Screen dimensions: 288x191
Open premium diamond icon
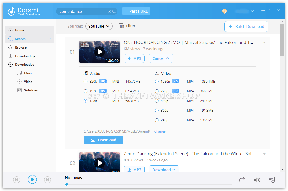pyautogui.click(x=224, y=11)
